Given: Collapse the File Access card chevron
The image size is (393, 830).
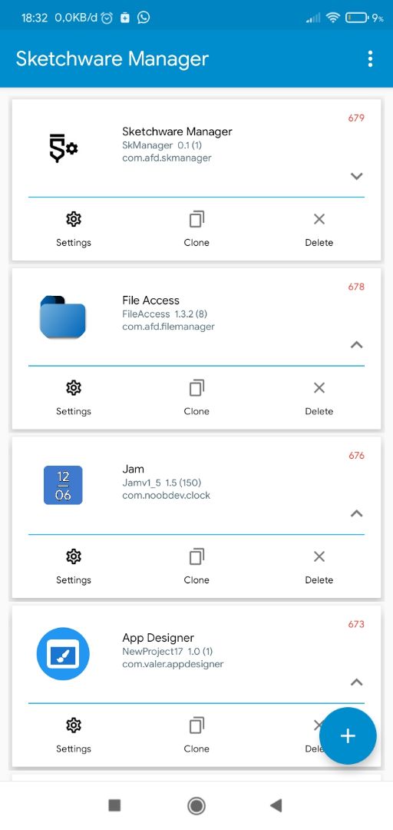Looking at the screenshot, I should click(x=356, y=344).
